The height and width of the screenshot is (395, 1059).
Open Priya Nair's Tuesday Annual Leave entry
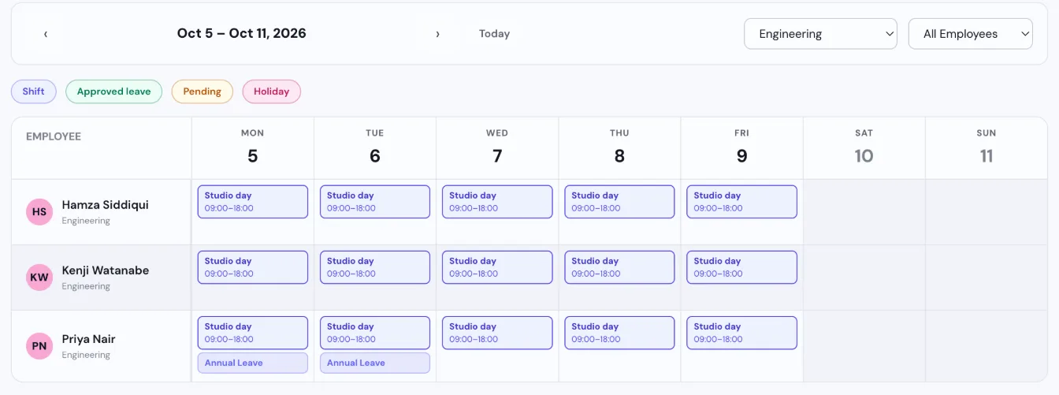(x=375, y=363)
